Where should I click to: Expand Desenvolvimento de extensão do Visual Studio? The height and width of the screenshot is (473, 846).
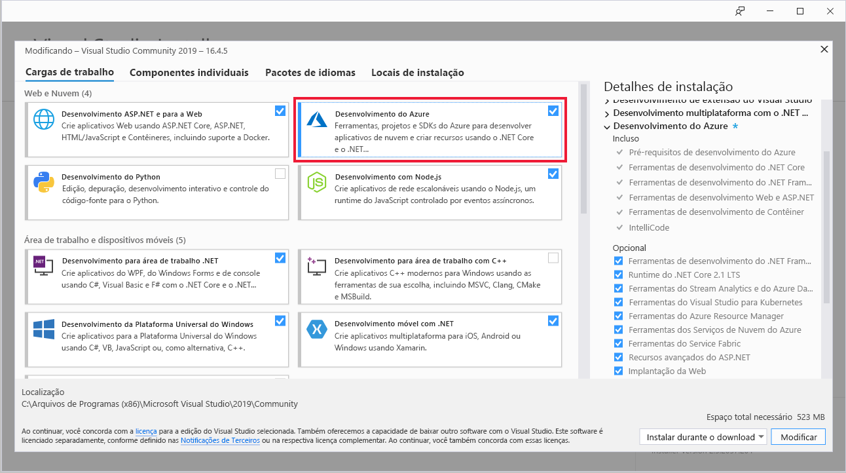[x=607, y=101]
